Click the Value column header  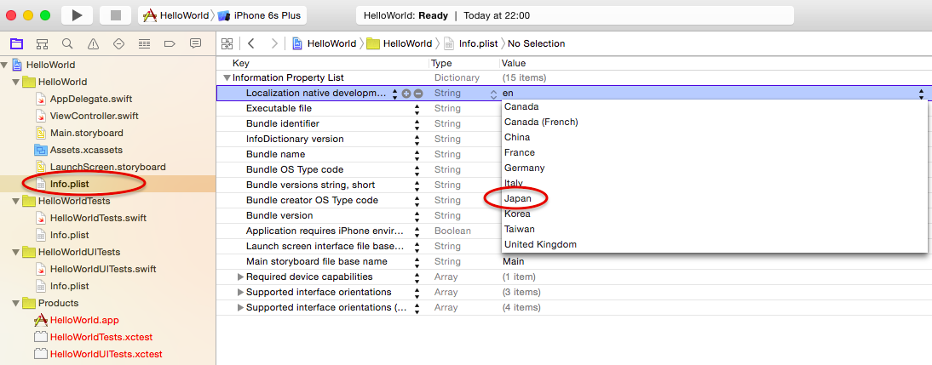pos(514,63)
